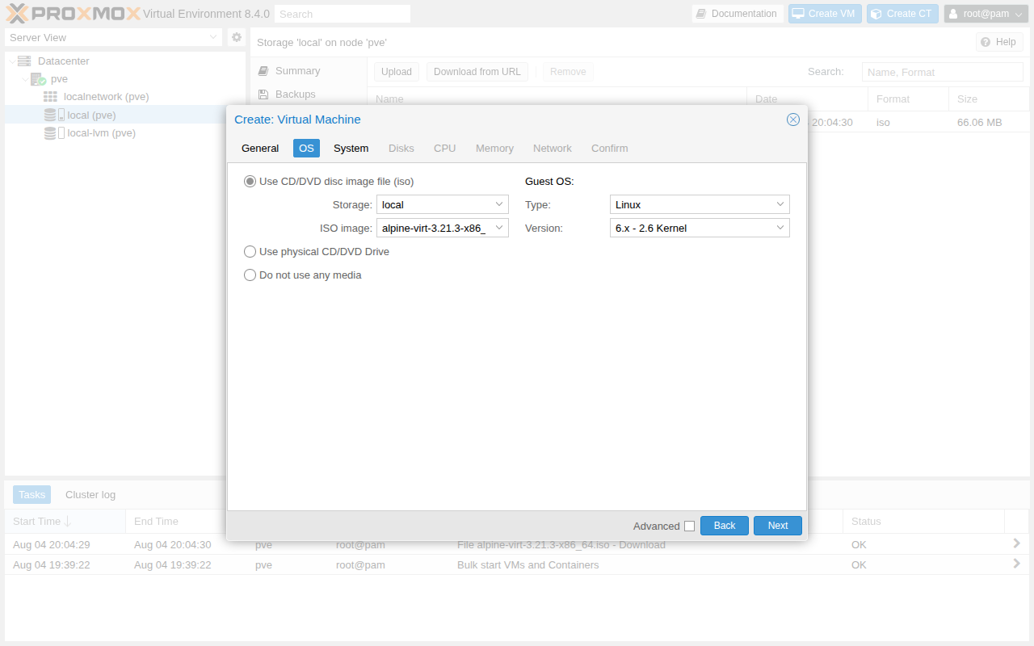Click the Create VM monitor icon
This screenshot has height=646, width=1034.
pyautogui.click(x=797, y=14)
